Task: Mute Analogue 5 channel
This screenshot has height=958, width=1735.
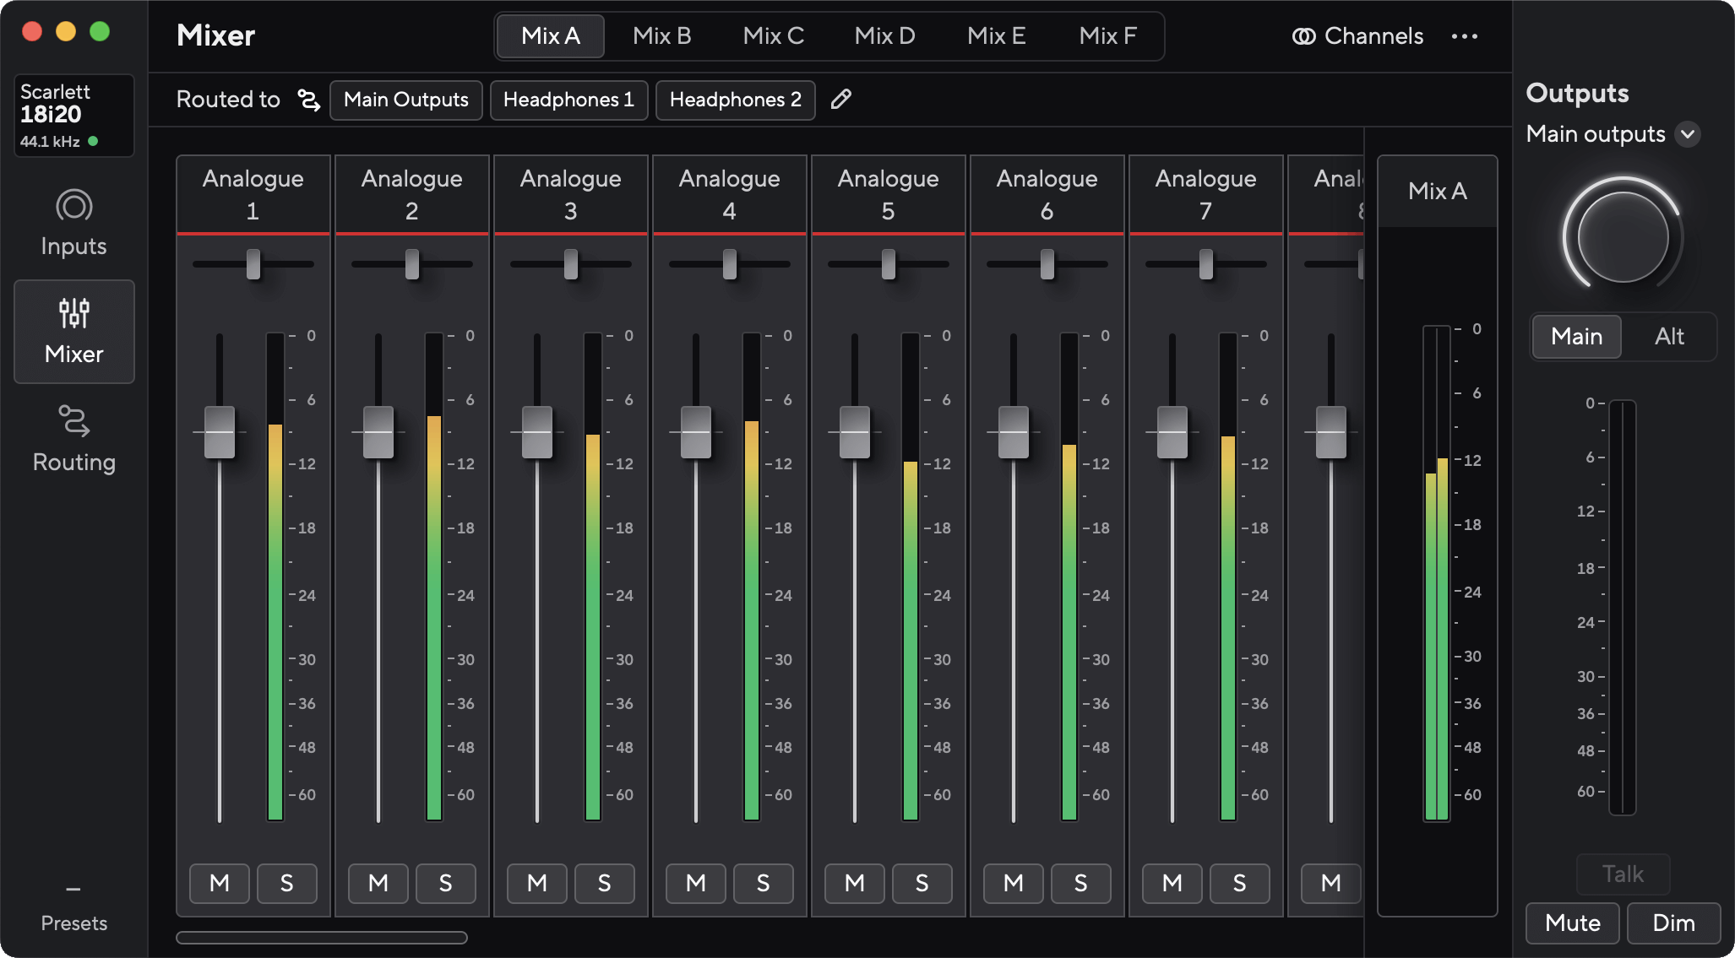Action: (x=855, y=884)
